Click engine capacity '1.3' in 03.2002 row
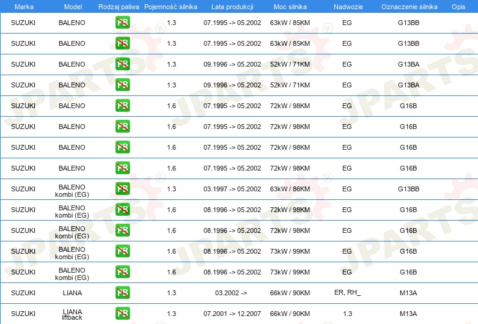 tap(171, 293)
